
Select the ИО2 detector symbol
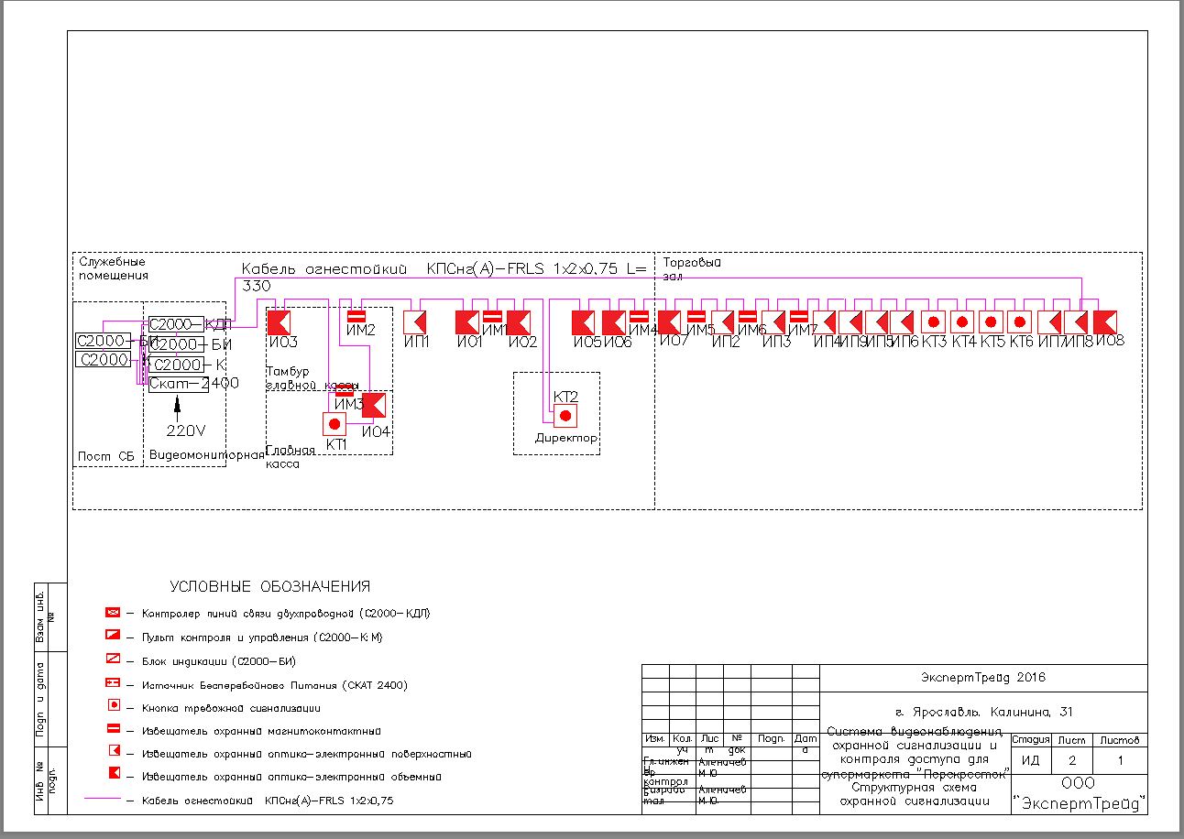519,322
